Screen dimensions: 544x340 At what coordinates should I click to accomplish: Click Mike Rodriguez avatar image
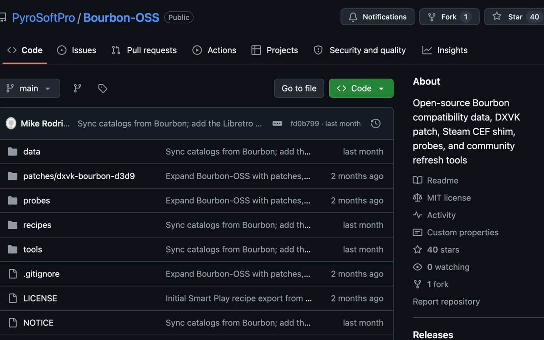click(x=11, y=123)
